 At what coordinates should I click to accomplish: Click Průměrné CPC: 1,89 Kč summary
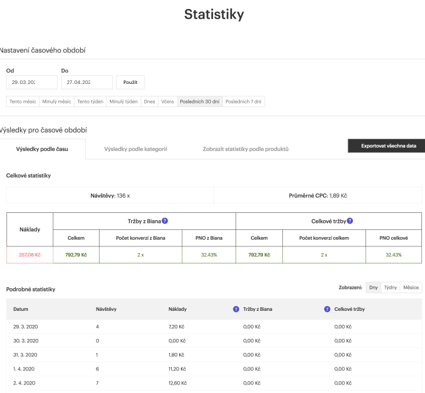pos(318,195)
